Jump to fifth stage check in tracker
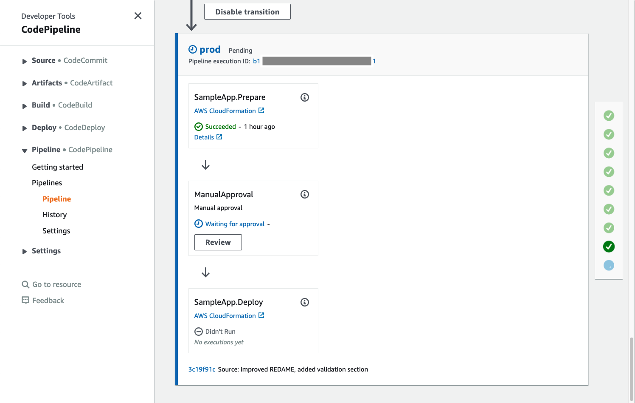Screen dimensions: 635x403 tap(609, 190)
